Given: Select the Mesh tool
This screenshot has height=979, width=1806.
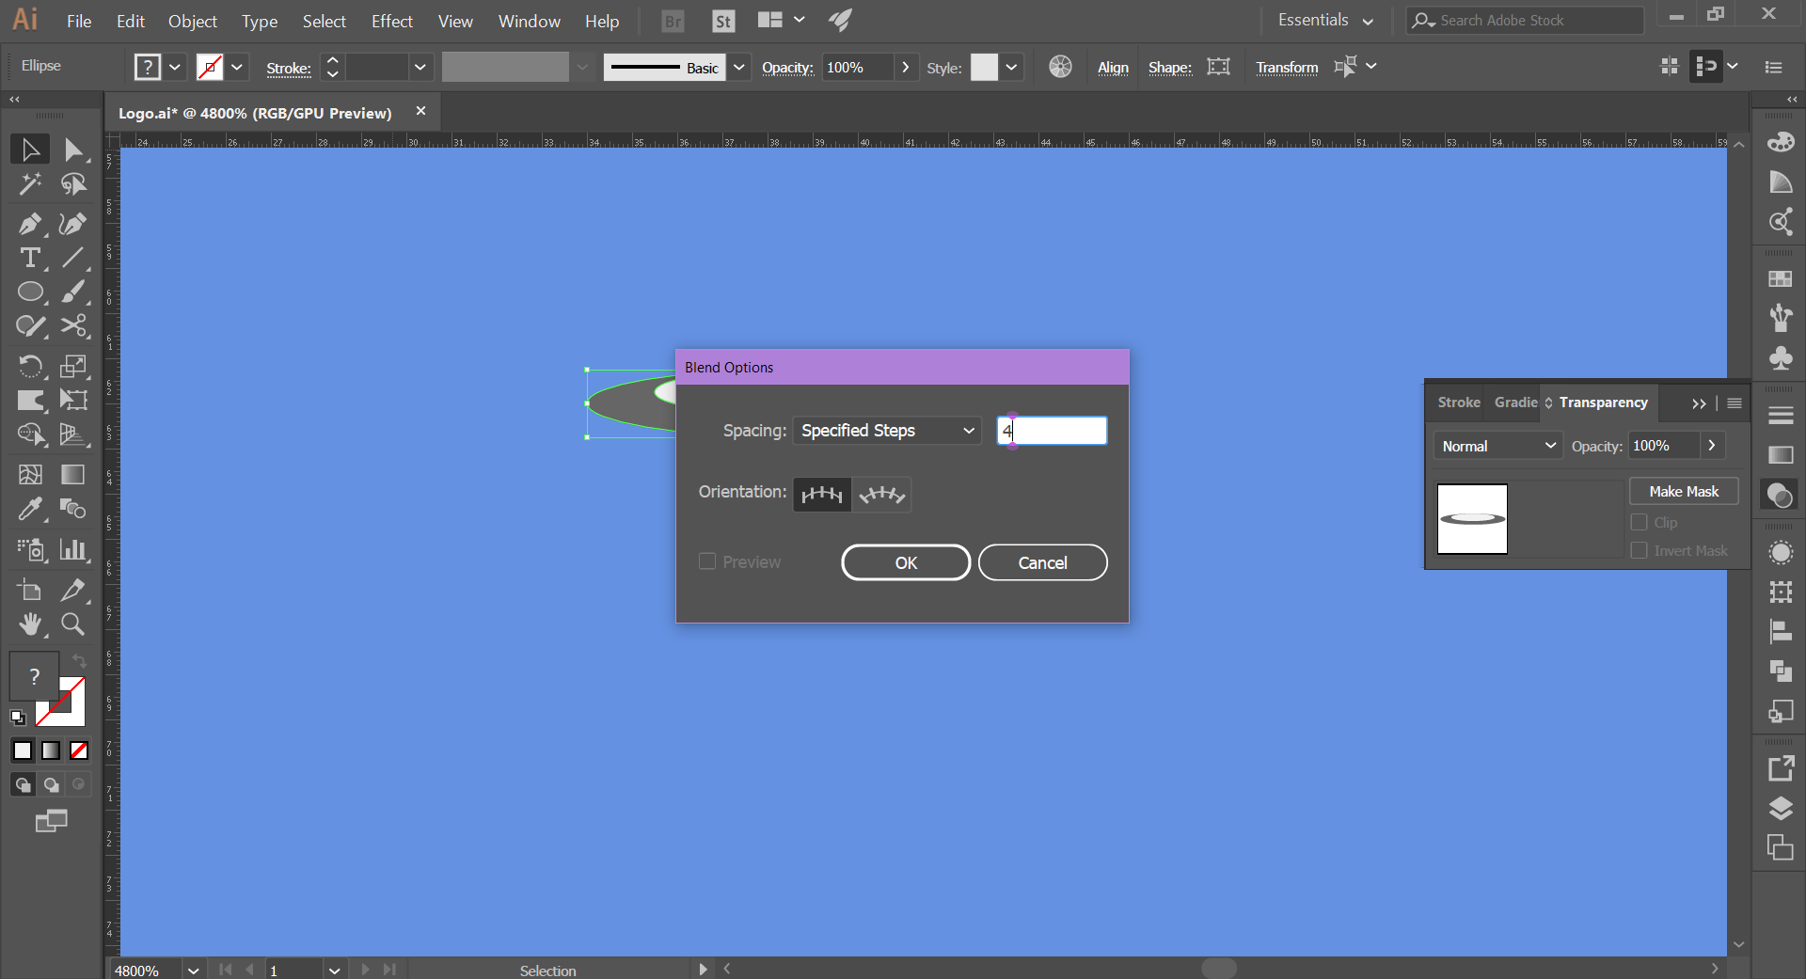Looking at the screenshot, I should coord(30,475).
